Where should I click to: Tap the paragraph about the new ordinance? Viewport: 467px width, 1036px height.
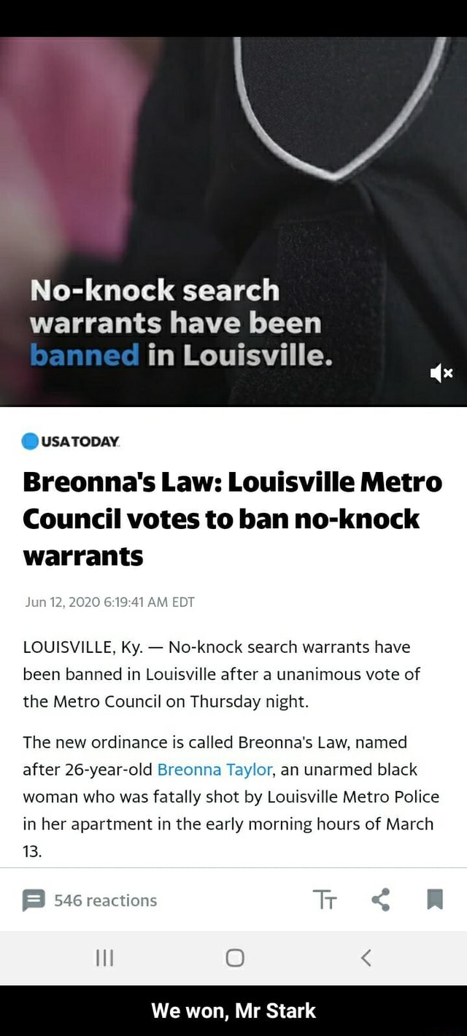coord(231,797)
